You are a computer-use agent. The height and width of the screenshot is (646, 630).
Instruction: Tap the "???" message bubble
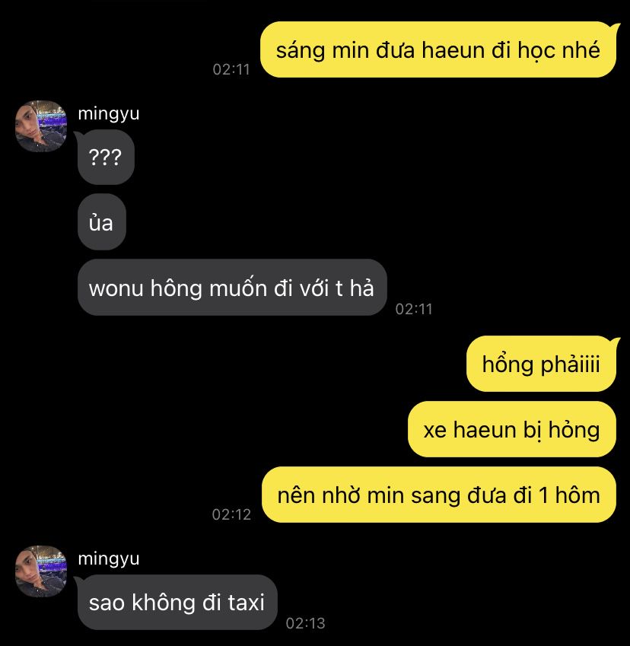coord(106,157)
